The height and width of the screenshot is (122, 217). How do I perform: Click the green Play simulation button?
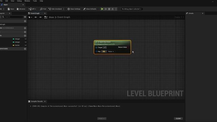point(102,9)
